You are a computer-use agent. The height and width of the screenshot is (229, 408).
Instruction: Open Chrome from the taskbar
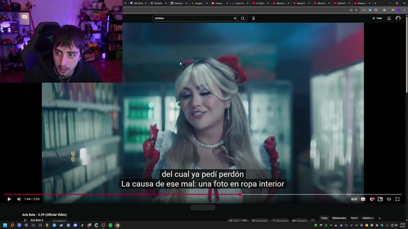(117, 225)
